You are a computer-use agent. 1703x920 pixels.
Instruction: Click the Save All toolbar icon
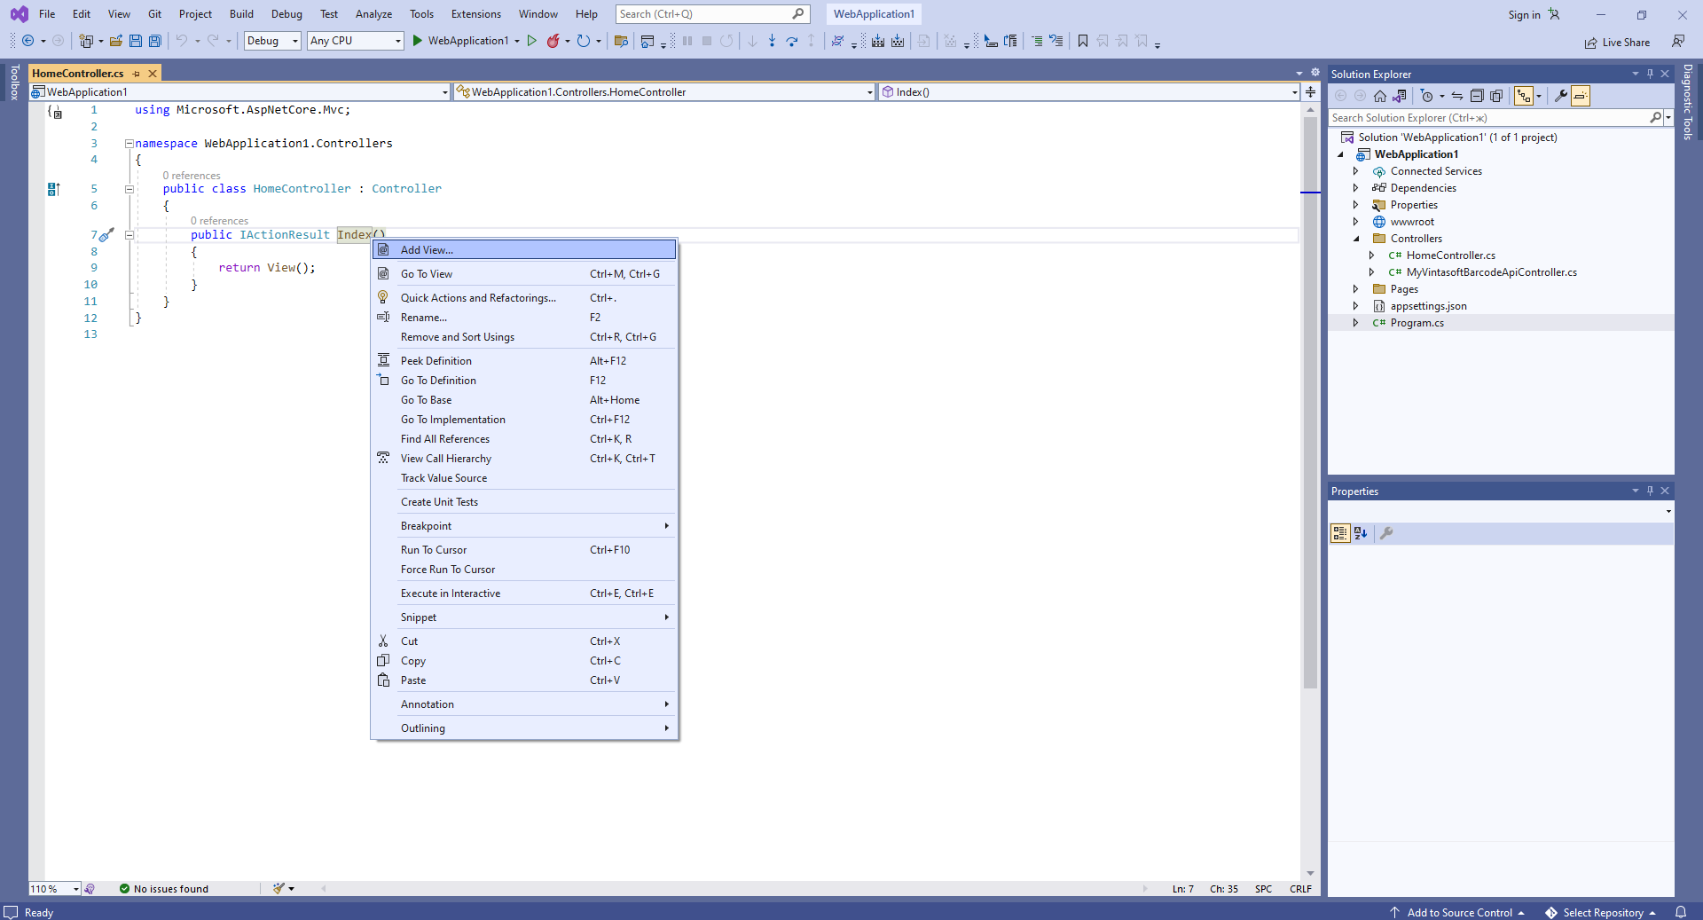[x=155, y=41]
